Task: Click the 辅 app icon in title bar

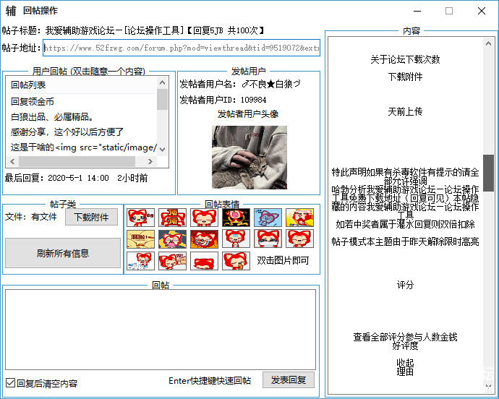Action: (11, 11)
